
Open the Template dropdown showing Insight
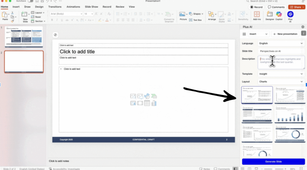[281, 74]
